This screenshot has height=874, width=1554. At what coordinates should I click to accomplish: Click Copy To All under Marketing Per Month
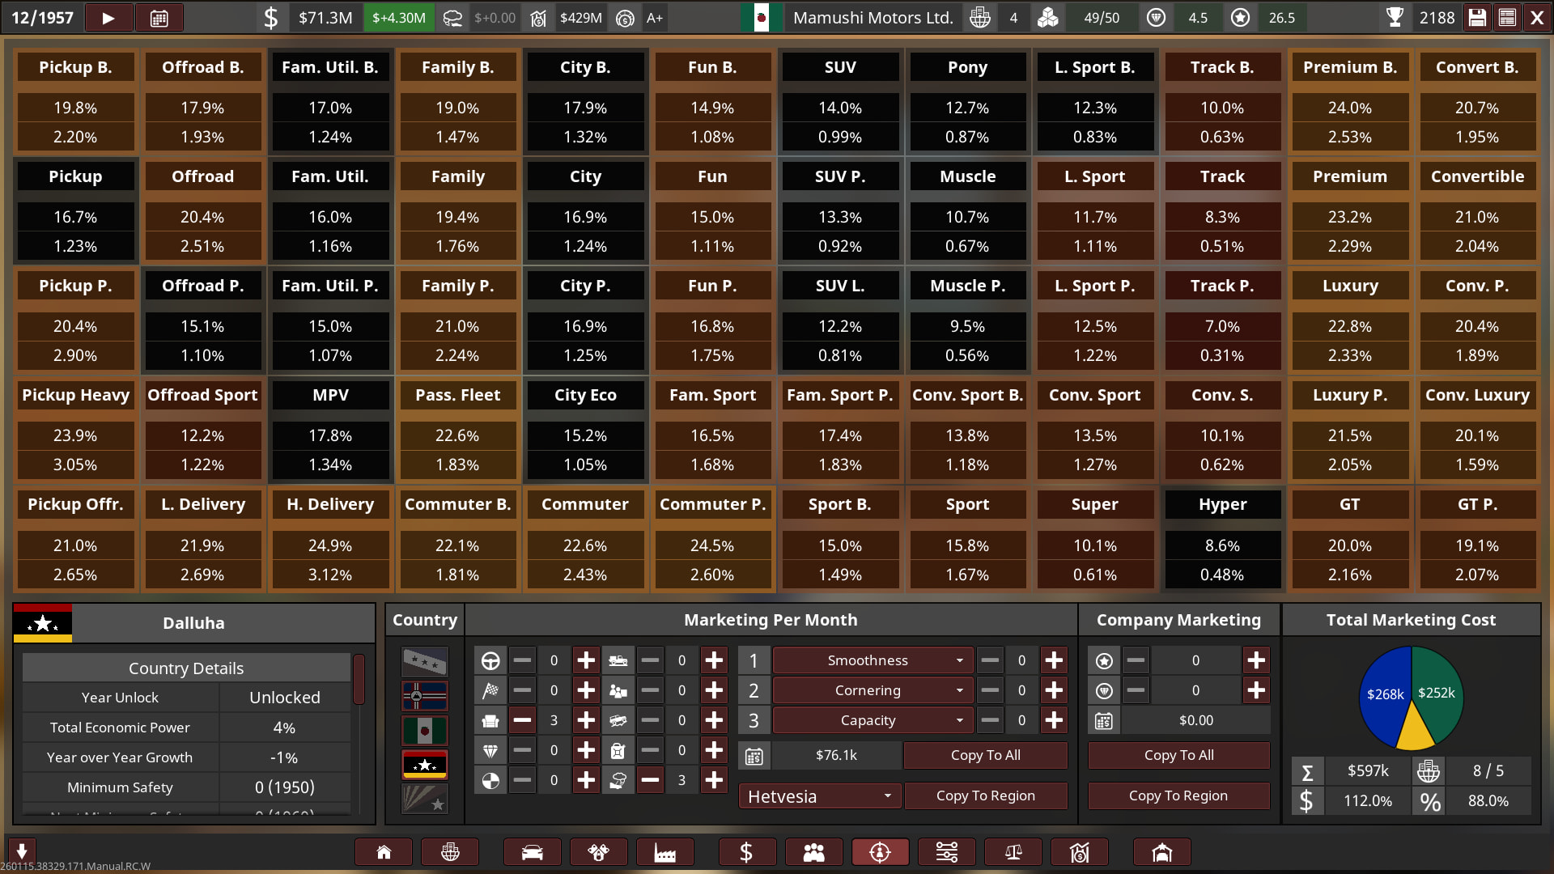(x=985, y=755)
